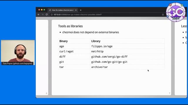Click the green maximize window button
Screen dimensions: 188x105
pos(44,10)
